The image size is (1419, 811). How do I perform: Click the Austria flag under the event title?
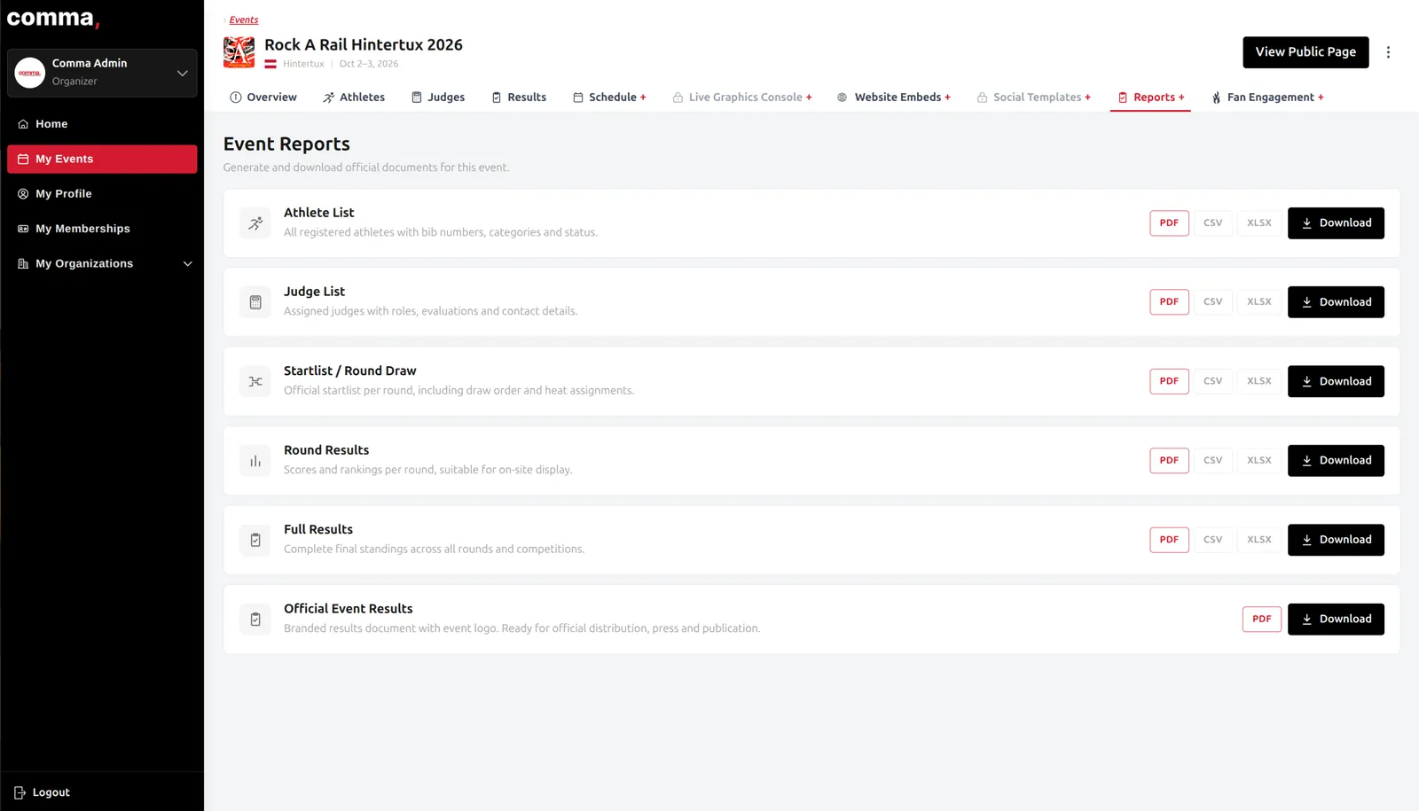point(270,64)
